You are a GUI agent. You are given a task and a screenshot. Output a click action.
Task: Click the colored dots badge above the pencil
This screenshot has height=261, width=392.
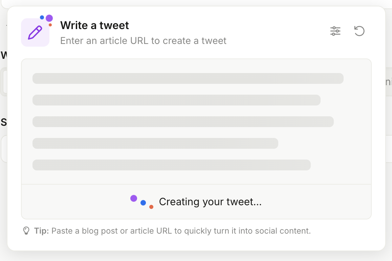tap(47, 19)
